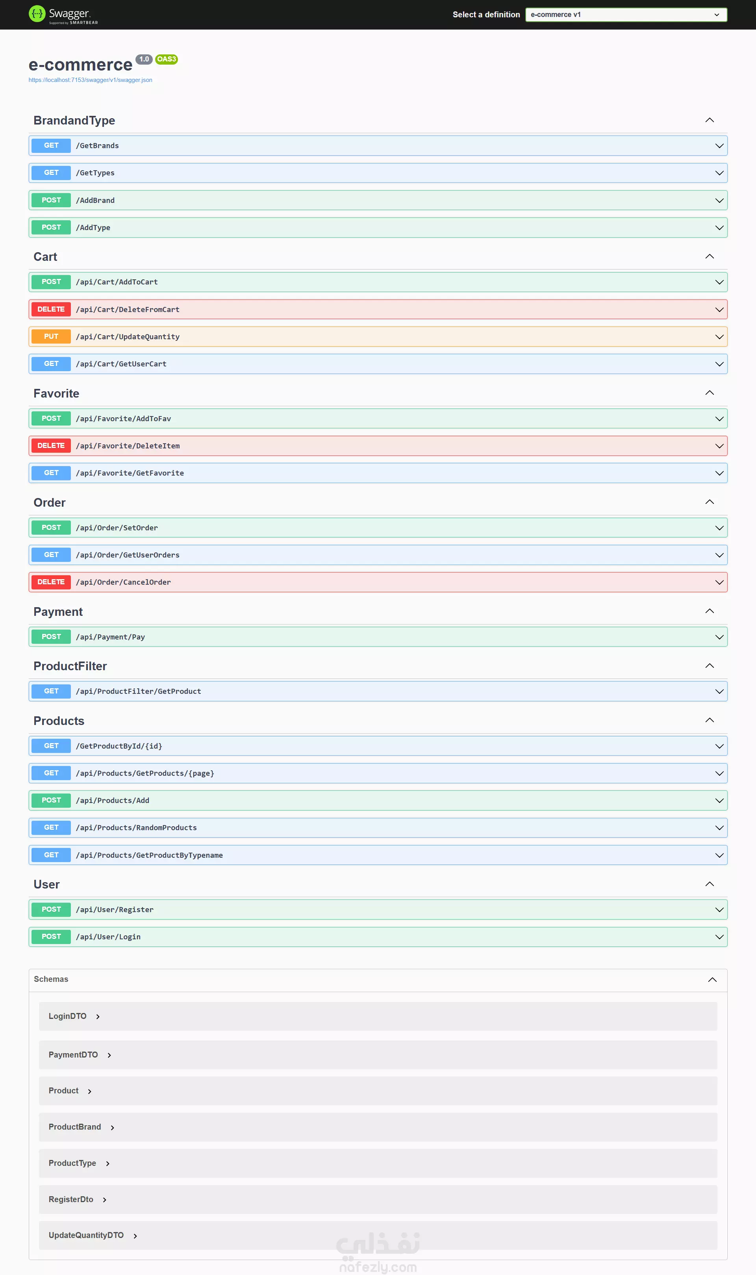756x1275 pixels.
Task: Collapse the Favorite section arrow icon
Action: [709, 393]
